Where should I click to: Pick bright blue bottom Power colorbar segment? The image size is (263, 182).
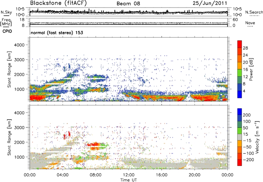click(x=240, y=94)
